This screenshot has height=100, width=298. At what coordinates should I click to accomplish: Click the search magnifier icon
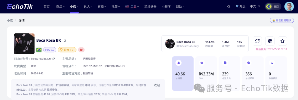[x=229, y=6]
